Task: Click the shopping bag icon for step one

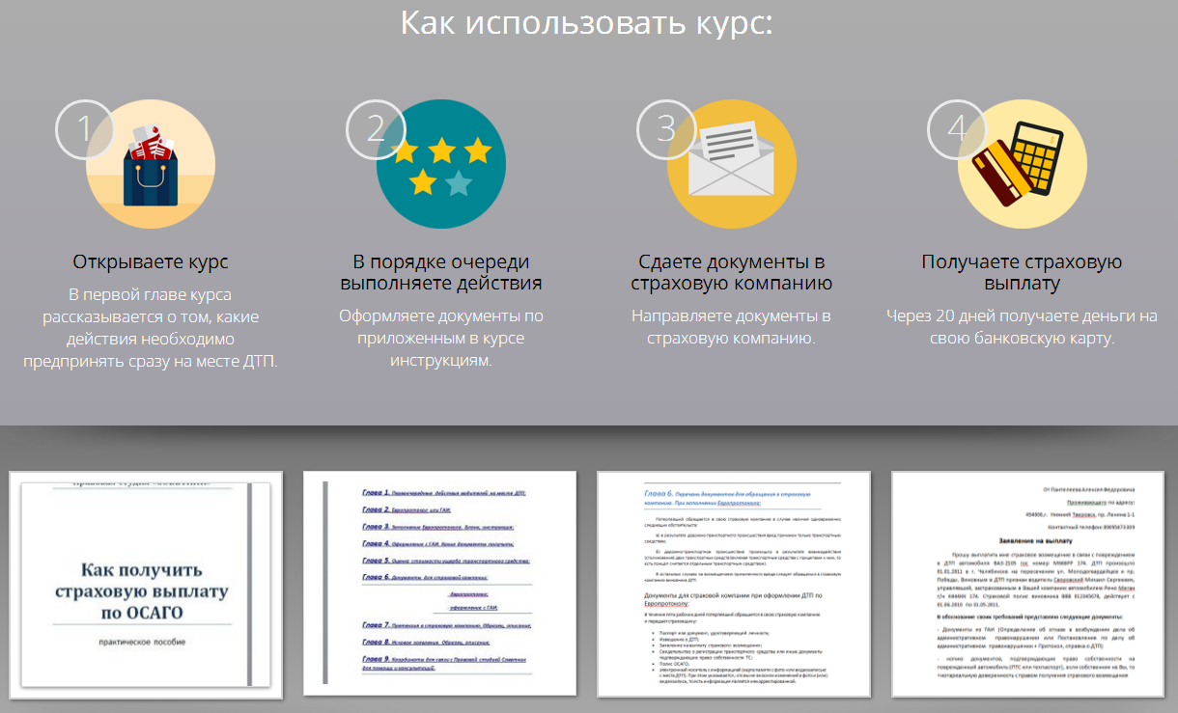Action: click(x=151, y=164)
